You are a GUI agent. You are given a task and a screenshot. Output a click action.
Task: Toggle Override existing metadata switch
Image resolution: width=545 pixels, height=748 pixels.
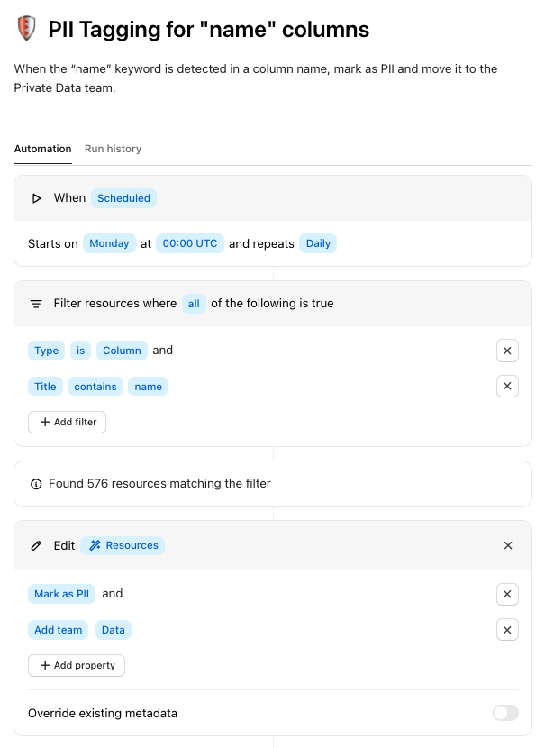[505, 713]
